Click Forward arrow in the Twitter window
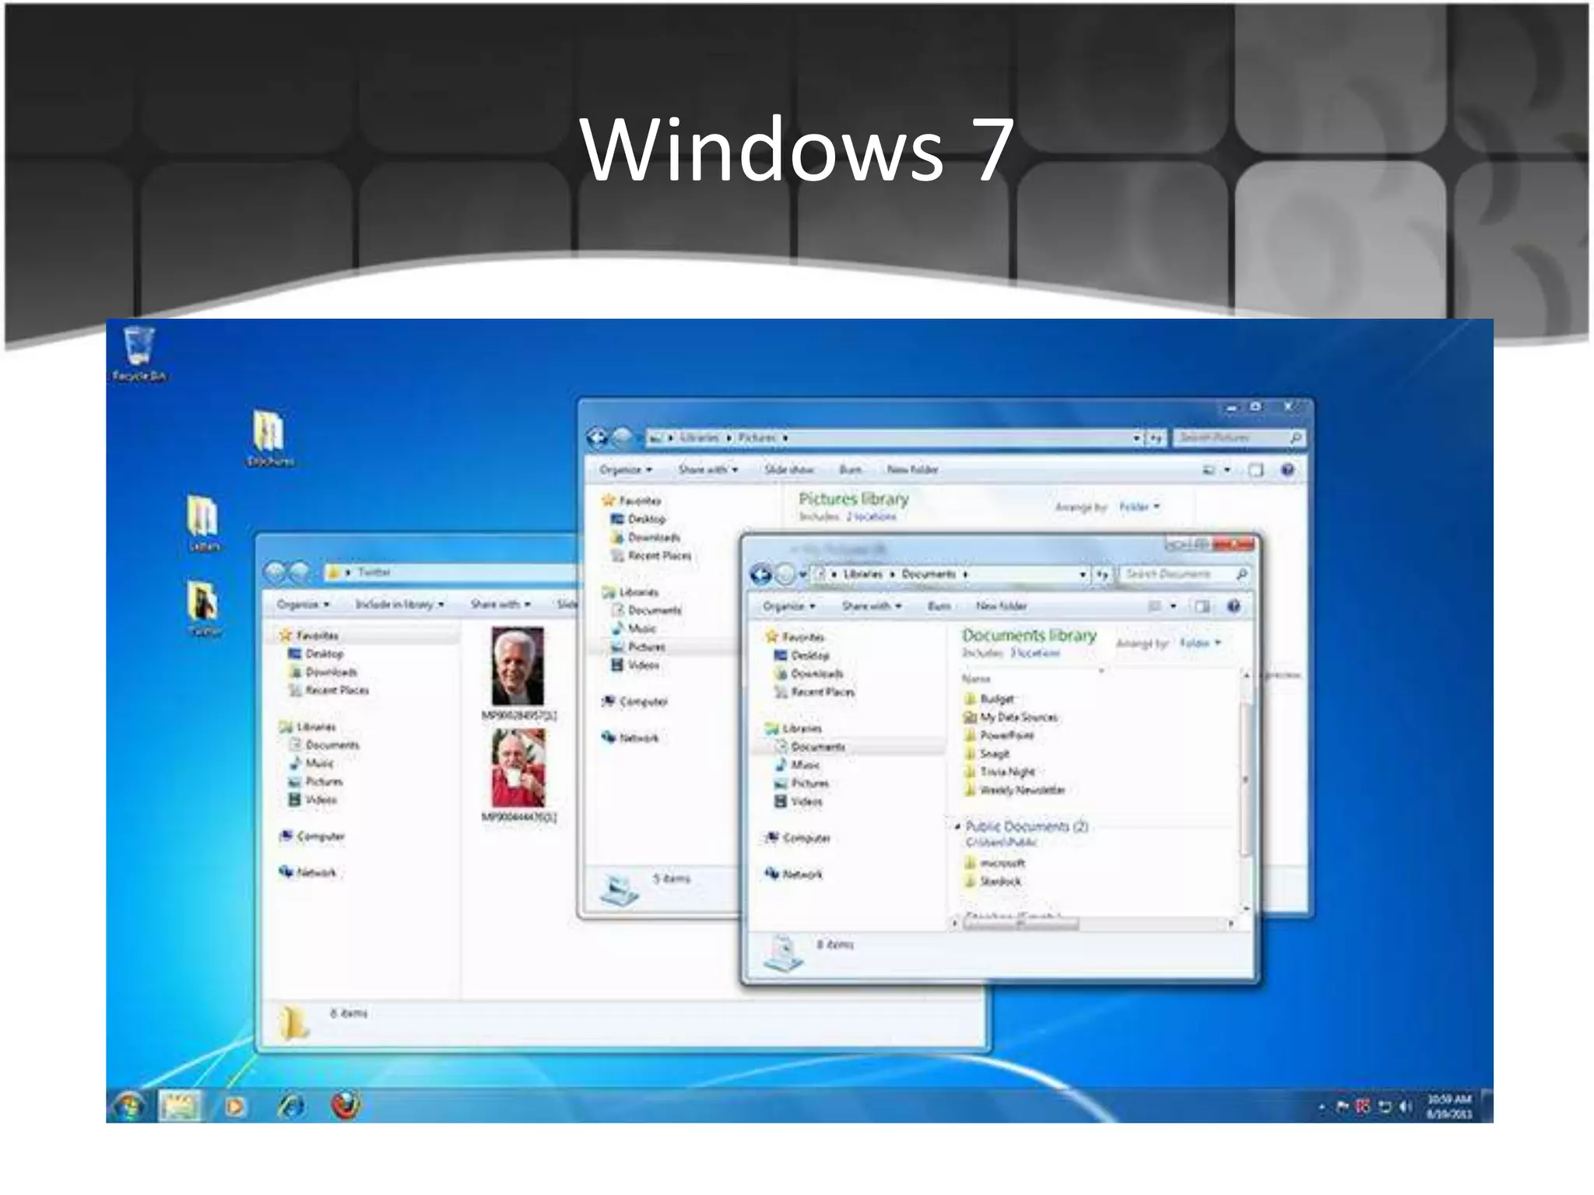The image size is (1594, 1195). tap(300, 573)
